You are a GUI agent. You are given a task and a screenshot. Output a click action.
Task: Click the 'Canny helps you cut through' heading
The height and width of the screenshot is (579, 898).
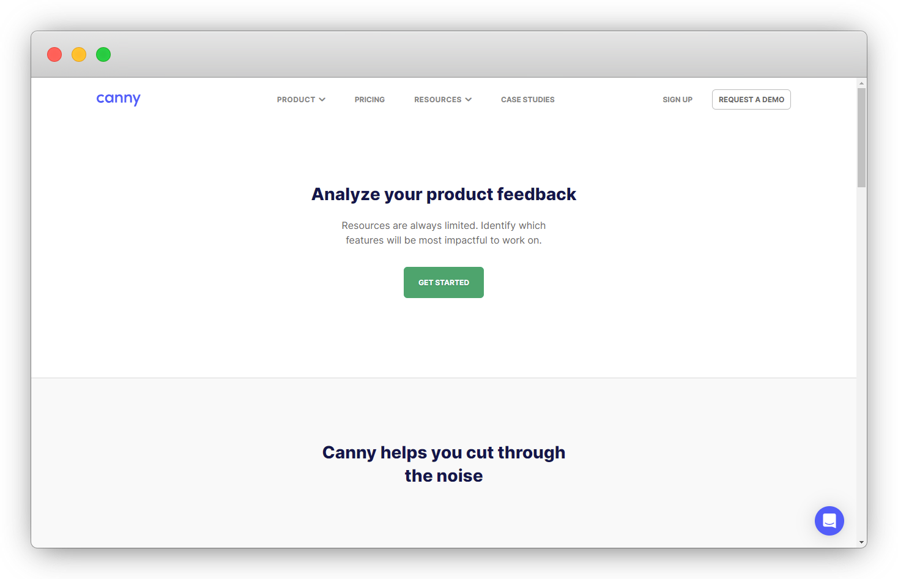[x=444, y=452]
